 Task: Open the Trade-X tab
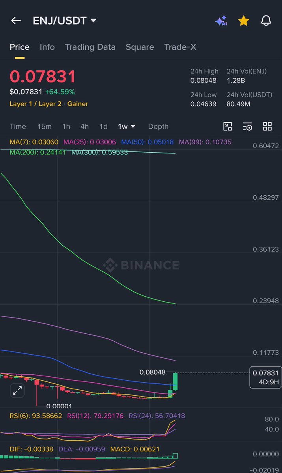click(x=180, y=47)
